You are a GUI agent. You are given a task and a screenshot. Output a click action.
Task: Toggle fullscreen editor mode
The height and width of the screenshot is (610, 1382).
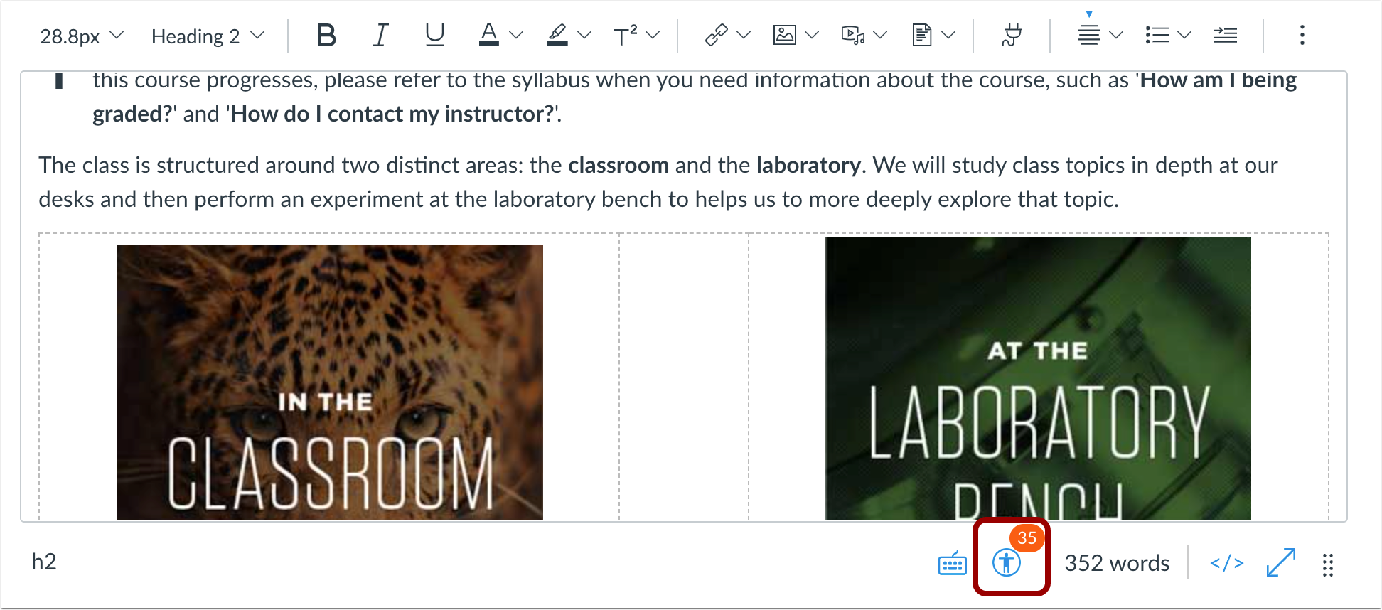(x=1281, y=563)
